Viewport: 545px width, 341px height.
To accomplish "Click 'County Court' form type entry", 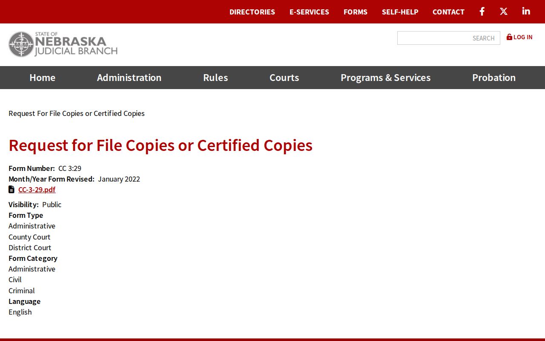I will click(x=29, y=237).
